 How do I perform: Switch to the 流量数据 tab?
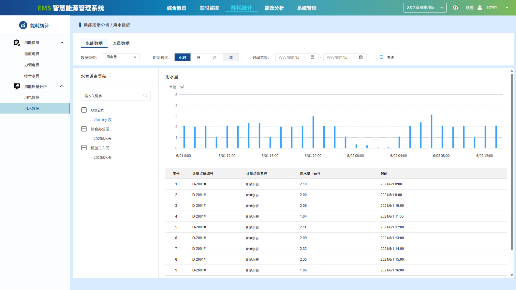(121, 43)
